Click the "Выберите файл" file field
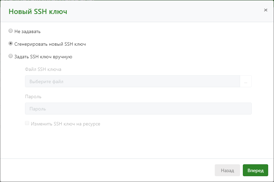This screenshot has height=182, width=274. 132,81
